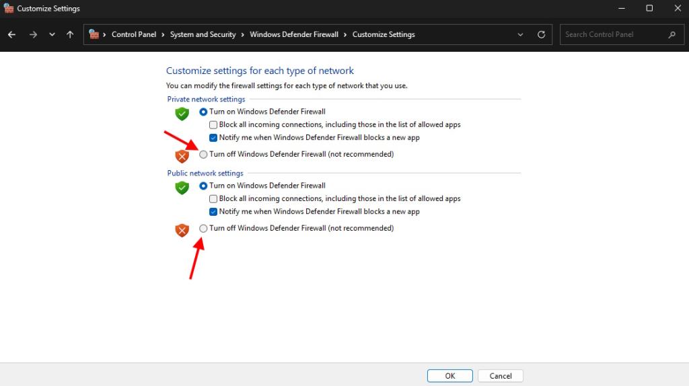The width and height of the screenshot is (689, 386).
Task: Select Turn off Firewall for private network
Action: point(203,155)
